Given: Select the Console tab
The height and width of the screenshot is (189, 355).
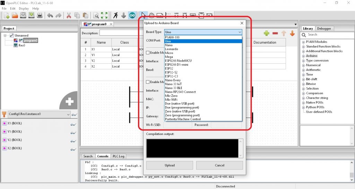Looking at the screenshot, I should coord(103,156).
